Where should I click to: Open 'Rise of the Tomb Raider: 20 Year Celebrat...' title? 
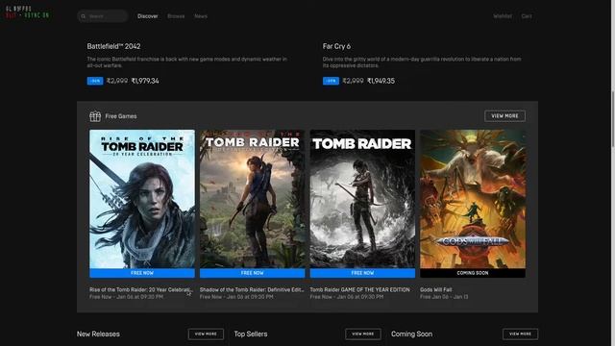[140, 289]
